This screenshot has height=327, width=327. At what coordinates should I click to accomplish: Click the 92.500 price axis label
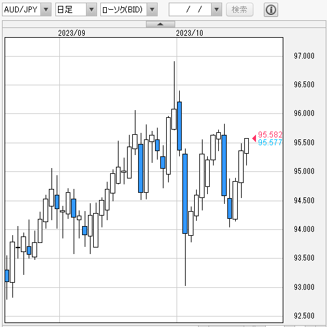click(304, 316)
